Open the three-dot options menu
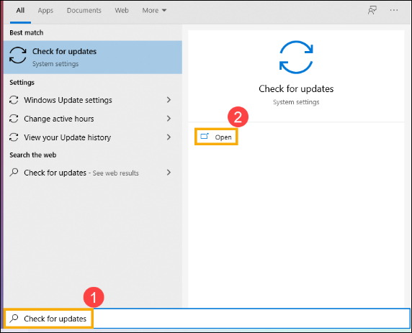 coord(393,10)
